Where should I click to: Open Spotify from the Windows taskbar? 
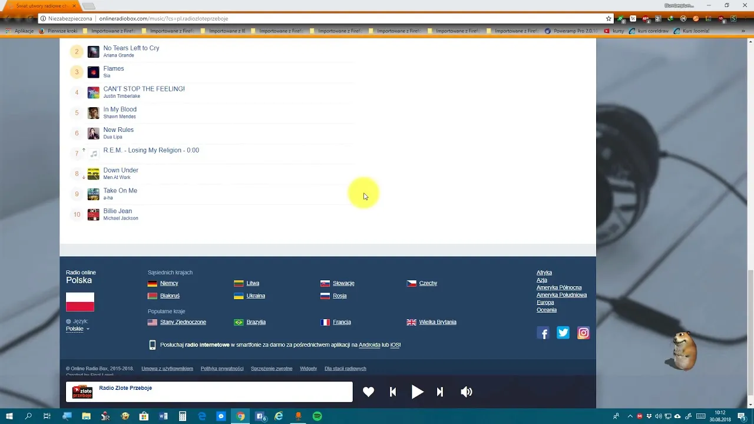pyautogui.click(x=317, y=416)
